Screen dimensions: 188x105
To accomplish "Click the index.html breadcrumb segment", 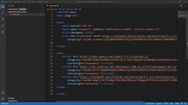I will point(53,9).
